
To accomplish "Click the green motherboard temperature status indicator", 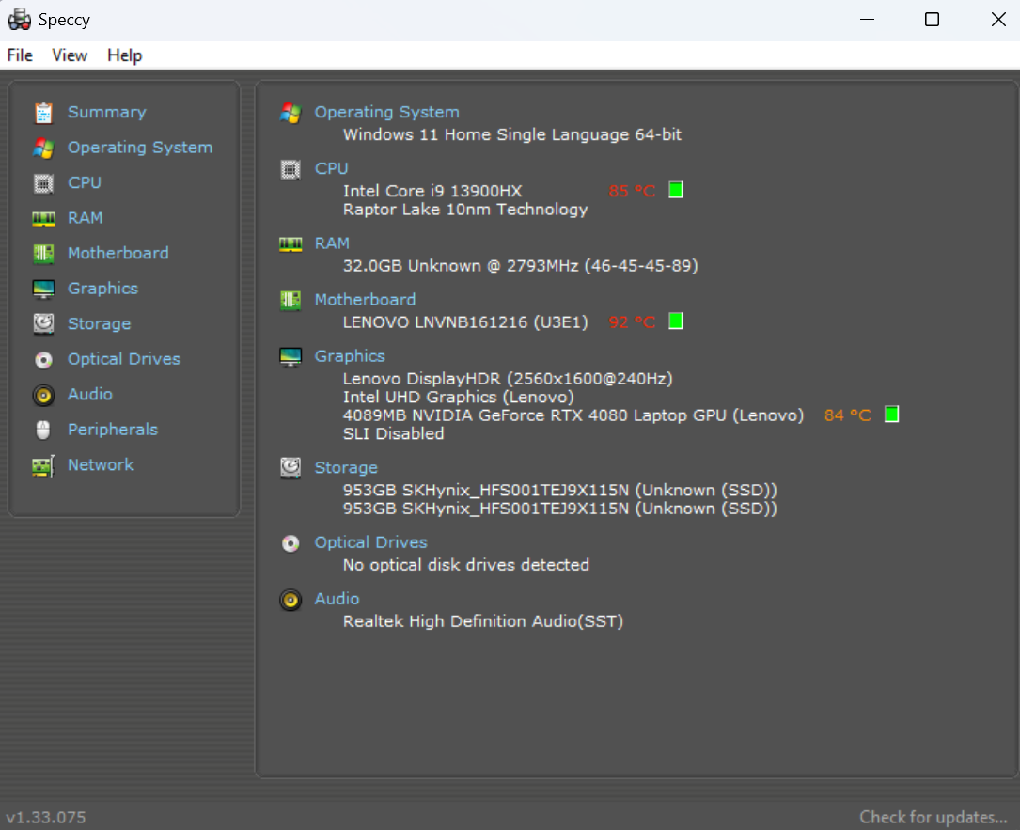I will point(676,321).
